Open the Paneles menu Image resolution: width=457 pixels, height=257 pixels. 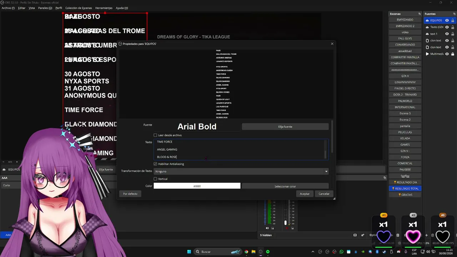pos(45,8)
